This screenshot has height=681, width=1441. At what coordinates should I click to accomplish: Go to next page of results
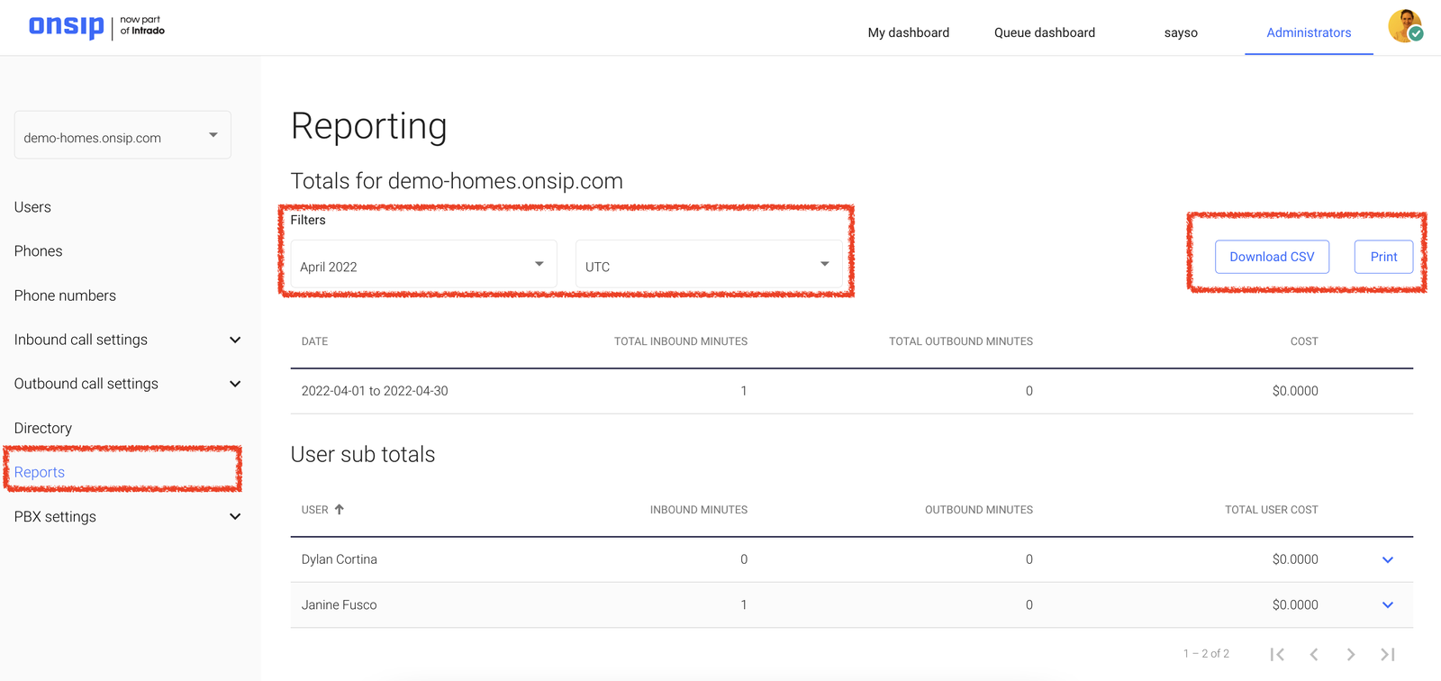pos(1351,654)
